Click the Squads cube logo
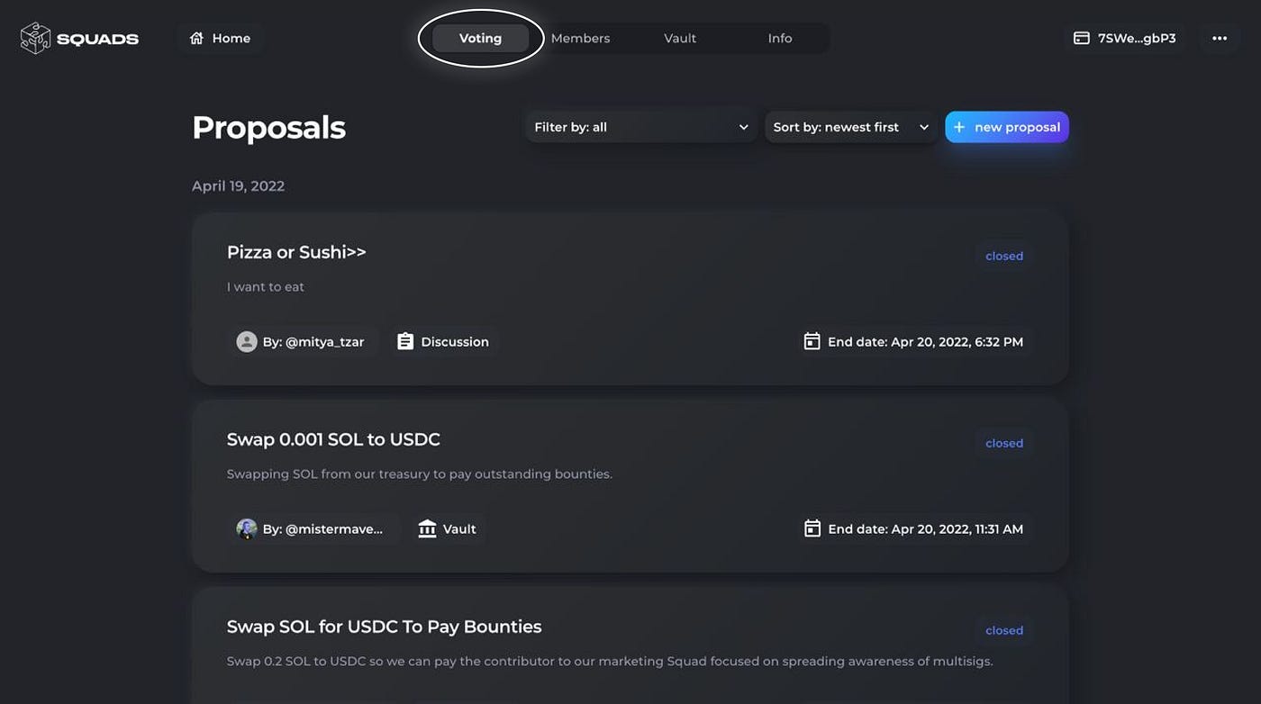 tap(35, 38)
